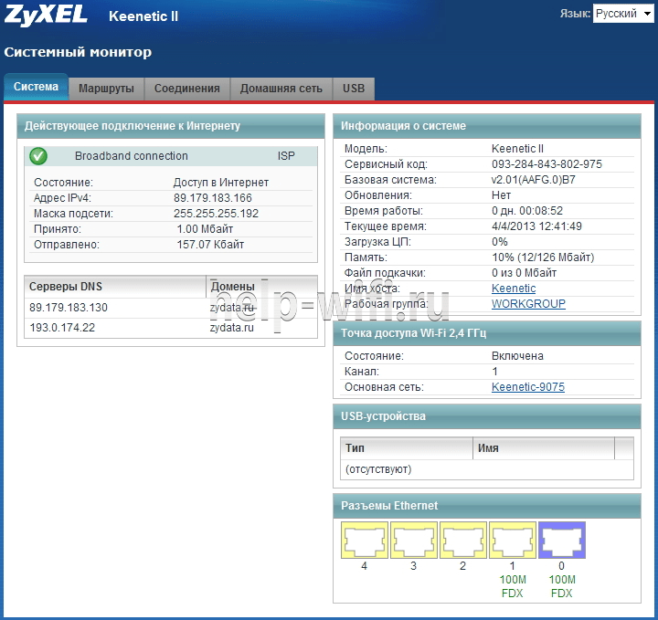Switch to the Система tab

36,87
